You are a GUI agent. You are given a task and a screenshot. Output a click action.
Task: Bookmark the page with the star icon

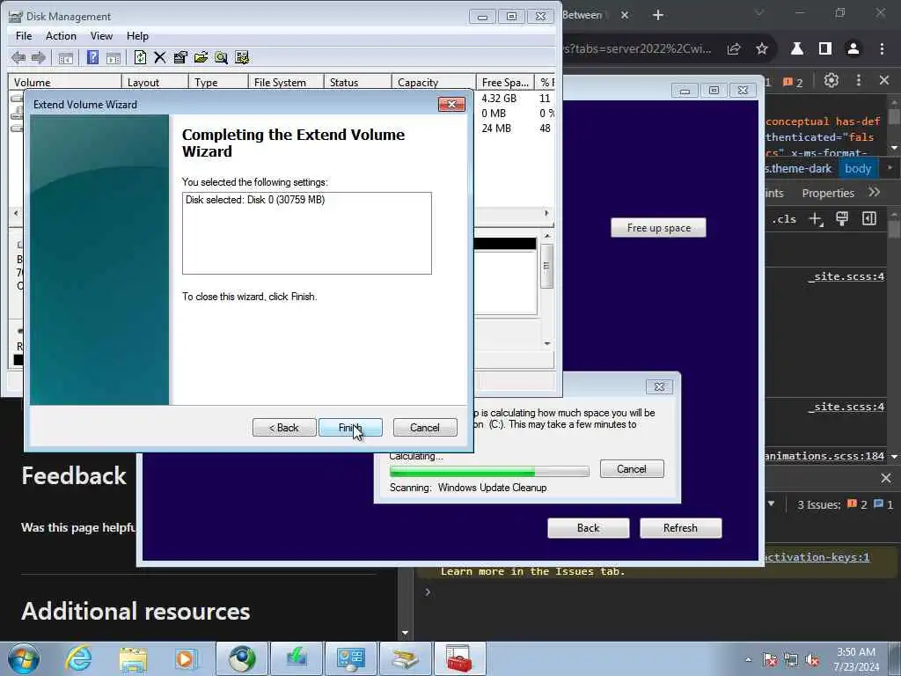(762, 49)
